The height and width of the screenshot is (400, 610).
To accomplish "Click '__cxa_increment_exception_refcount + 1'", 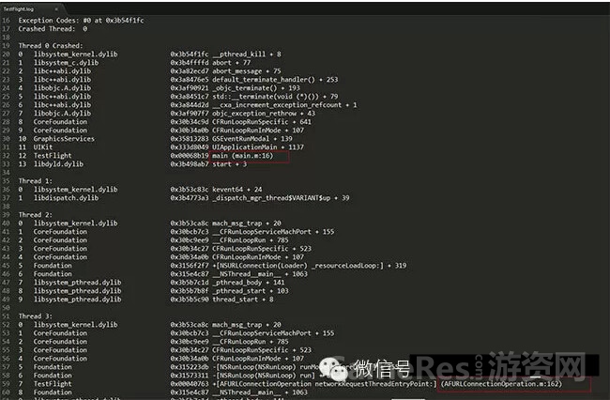I will (x=284, y=105).
